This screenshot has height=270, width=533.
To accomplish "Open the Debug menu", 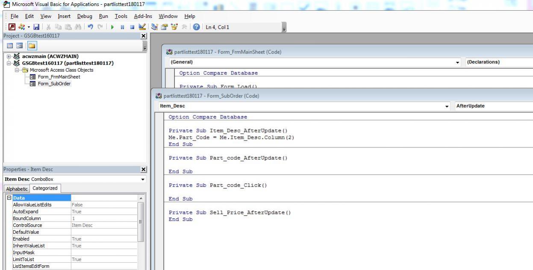I will 85,16.
